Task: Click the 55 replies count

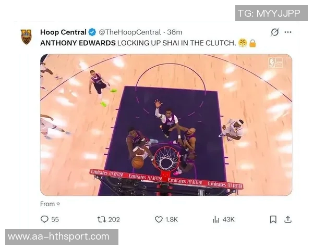Action: [x=55, y=219]
